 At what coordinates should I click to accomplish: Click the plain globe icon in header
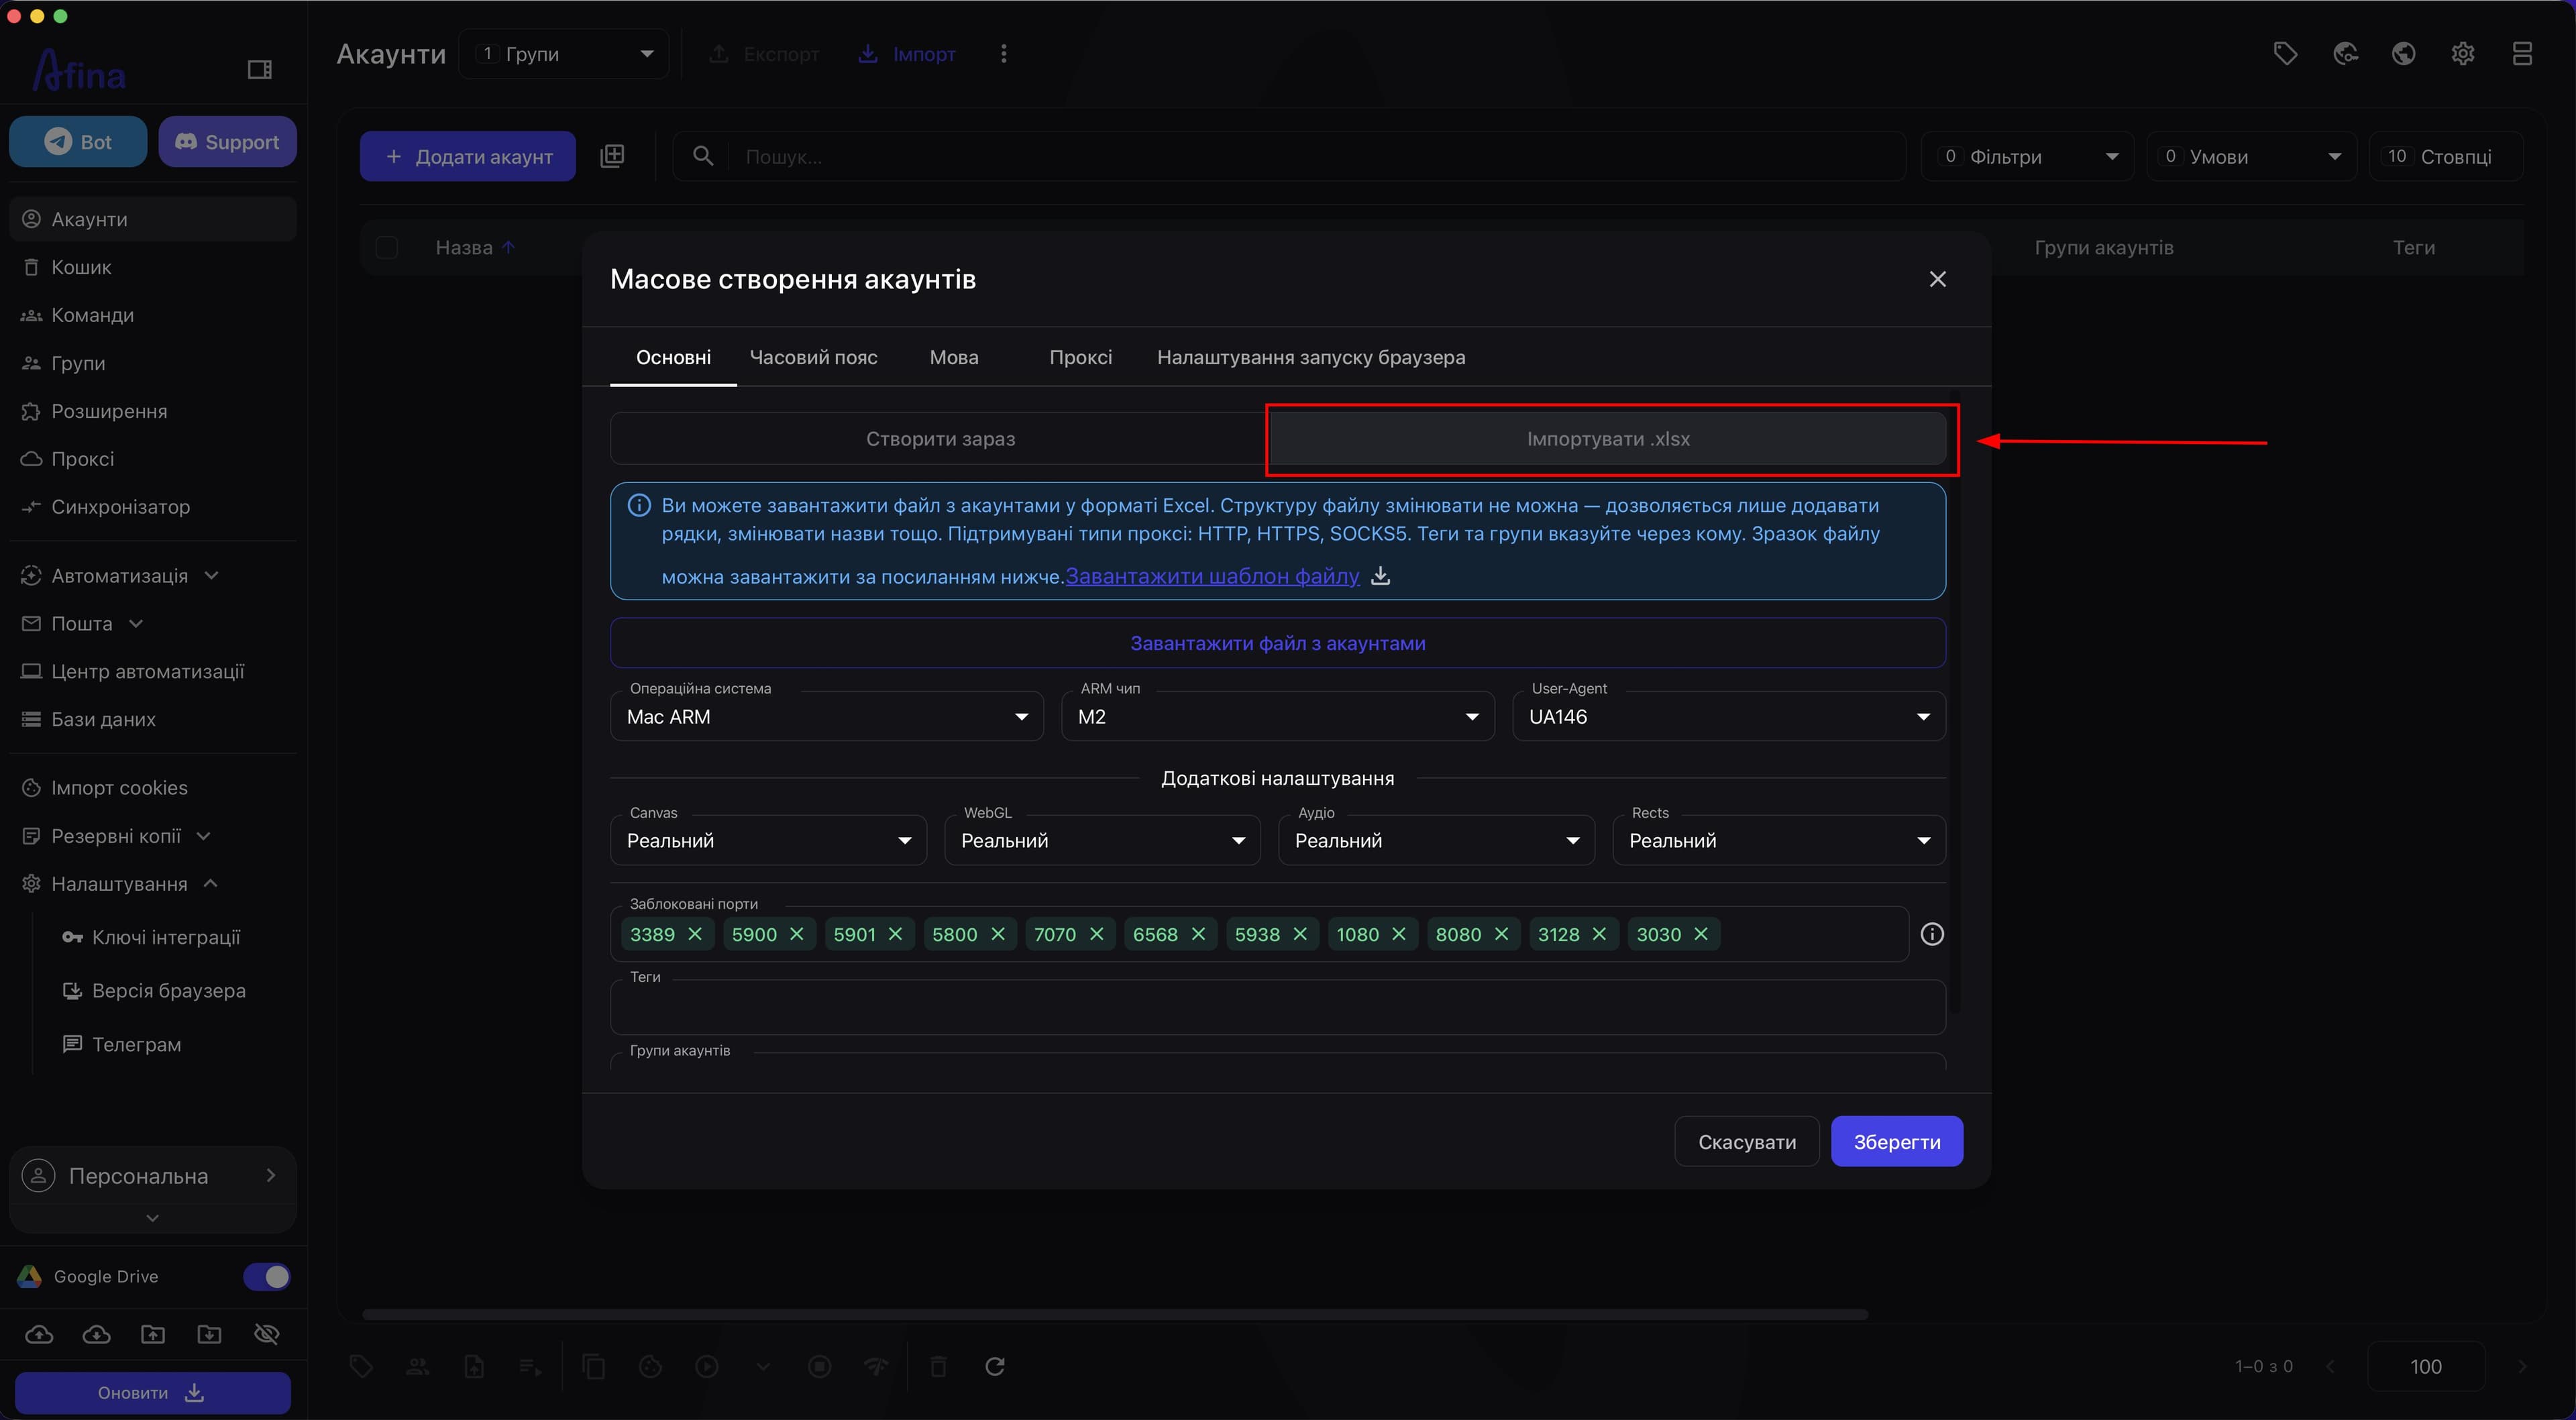[x=2404, y=54]
